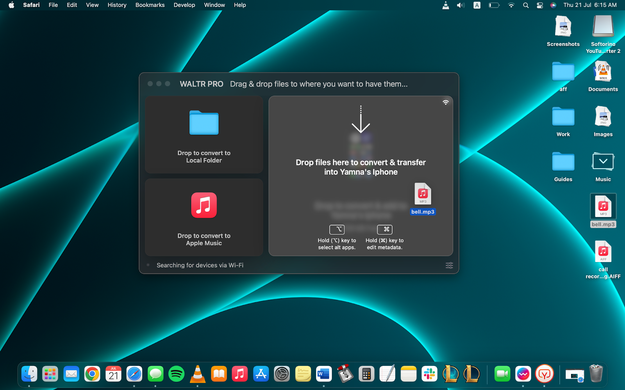Open Google Chrome from the Dock
The width and height of the screenshot is (625, 390).
[92, 374]
